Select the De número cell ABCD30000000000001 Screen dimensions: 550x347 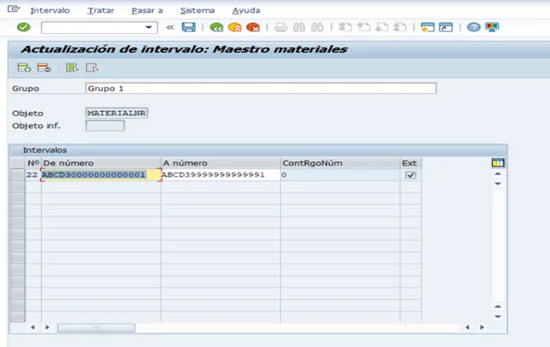(x=101, y=175)
